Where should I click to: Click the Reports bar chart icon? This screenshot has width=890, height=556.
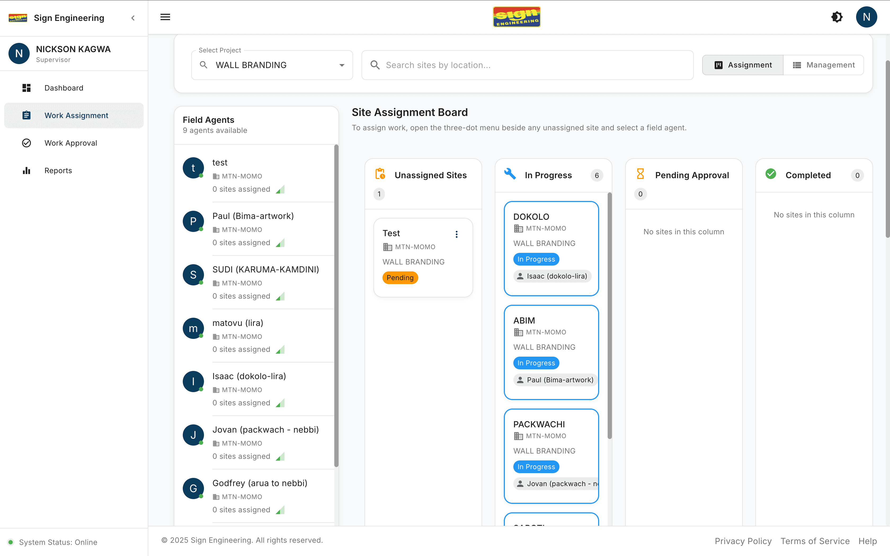coord(26,171)
